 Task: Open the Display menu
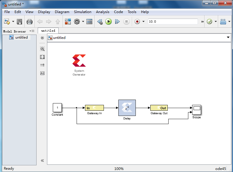(x=44, y=12)
